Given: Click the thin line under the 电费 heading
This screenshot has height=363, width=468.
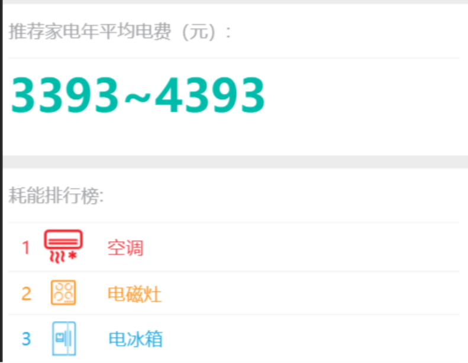Looking at the screenshot, I should pyautogui.click(x=234, y=58).
